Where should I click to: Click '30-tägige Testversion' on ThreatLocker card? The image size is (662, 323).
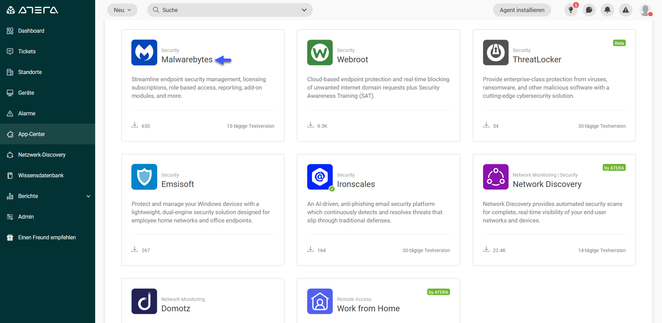602,126
